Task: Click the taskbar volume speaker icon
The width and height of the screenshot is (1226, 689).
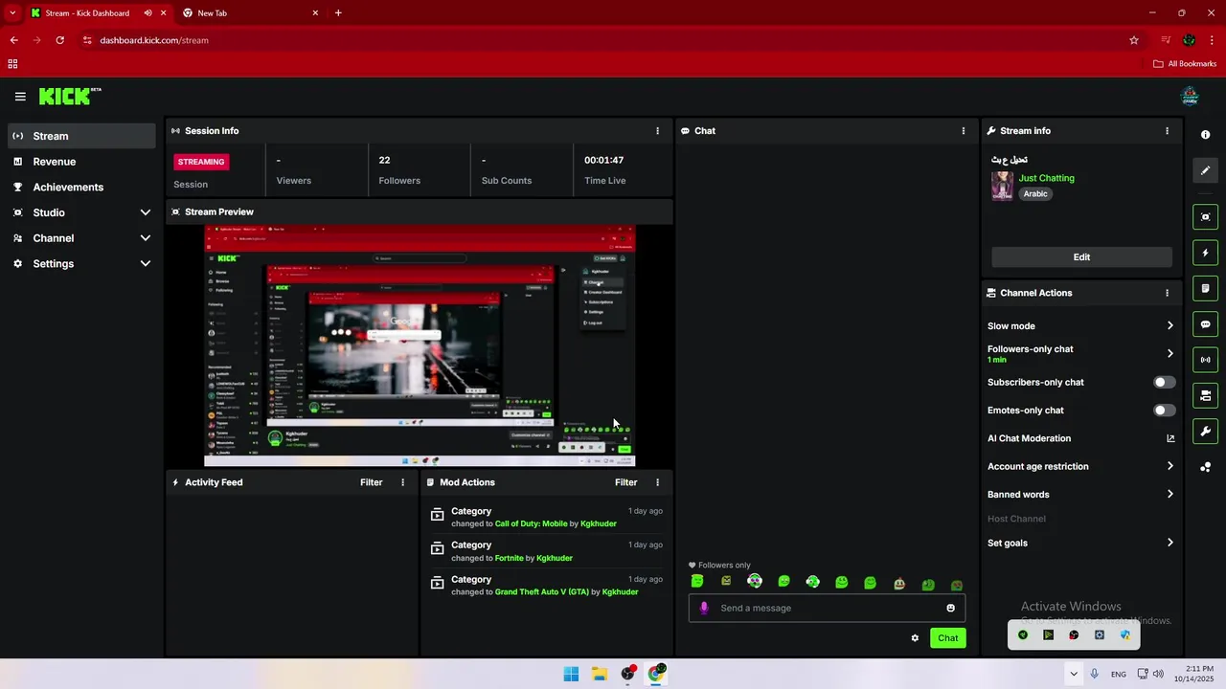Action: [1158, 674]
